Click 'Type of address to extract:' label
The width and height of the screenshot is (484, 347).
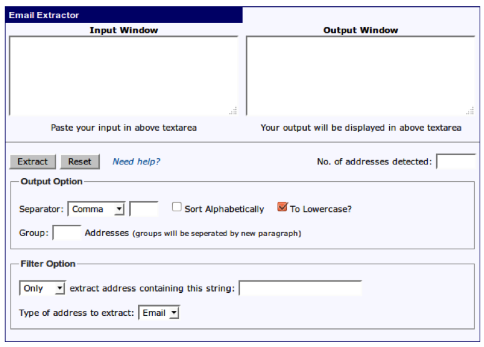(77, 313)
